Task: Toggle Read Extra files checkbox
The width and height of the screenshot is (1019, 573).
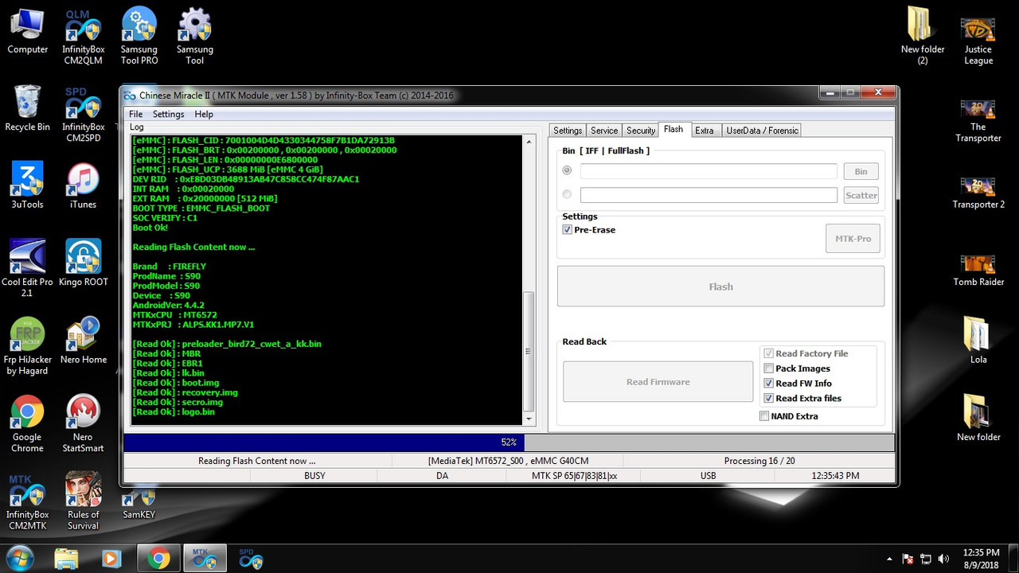Action: [768, 399]
